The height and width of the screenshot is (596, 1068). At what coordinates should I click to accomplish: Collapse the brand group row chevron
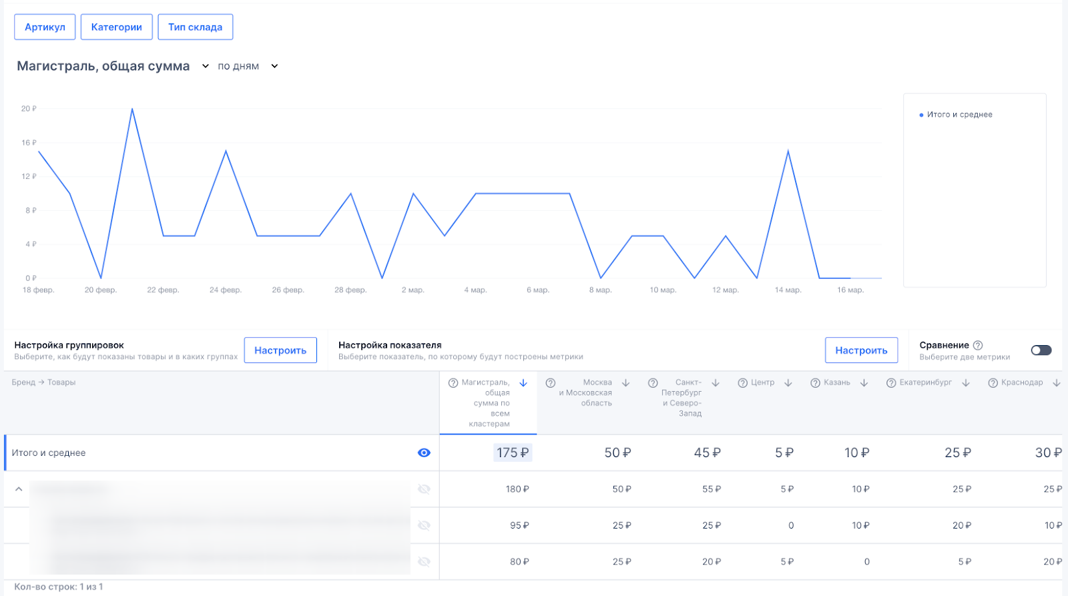click(19, 489)
